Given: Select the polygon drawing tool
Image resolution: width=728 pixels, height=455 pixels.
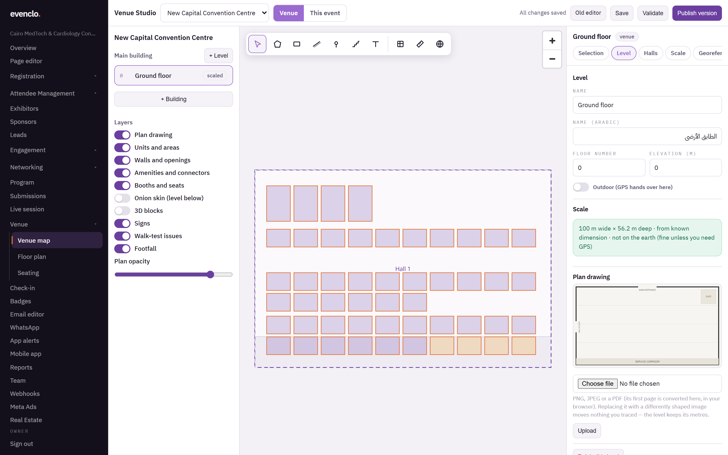Looking at the screenshot, I should 277,44.
